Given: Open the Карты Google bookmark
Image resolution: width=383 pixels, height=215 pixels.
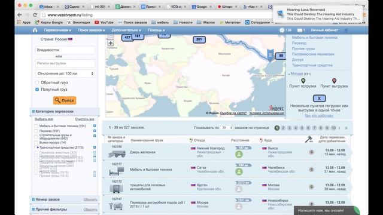Looking at the screenshot, I should (x=49, y=22).
